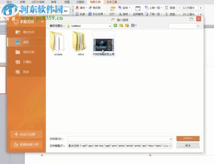Screen dimensions: 214x164
Task: Switch to the 审阅 ribbon tab
Action: pos(53,2)
